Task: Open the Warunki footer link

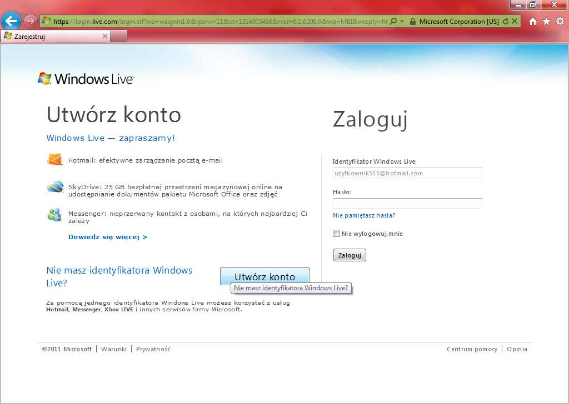Action: (114, 349)
